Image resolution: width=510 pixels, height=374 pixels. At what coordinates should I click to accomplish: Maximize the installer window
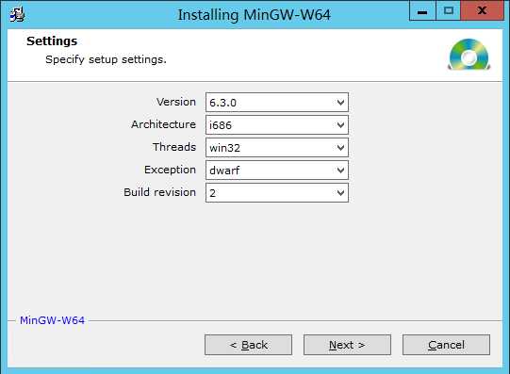click(448, 11)
